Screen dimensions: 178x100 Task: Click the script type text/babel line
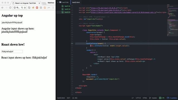[x=91, y=26]
